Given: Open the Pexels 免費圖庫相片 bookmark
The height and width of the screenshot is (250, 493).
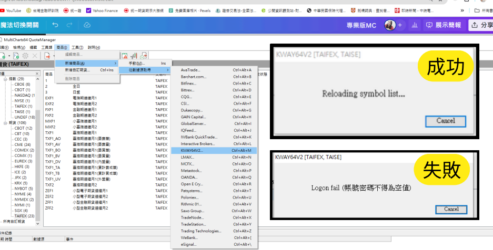Looking at the screenshot, I should (x=189, y=11).
